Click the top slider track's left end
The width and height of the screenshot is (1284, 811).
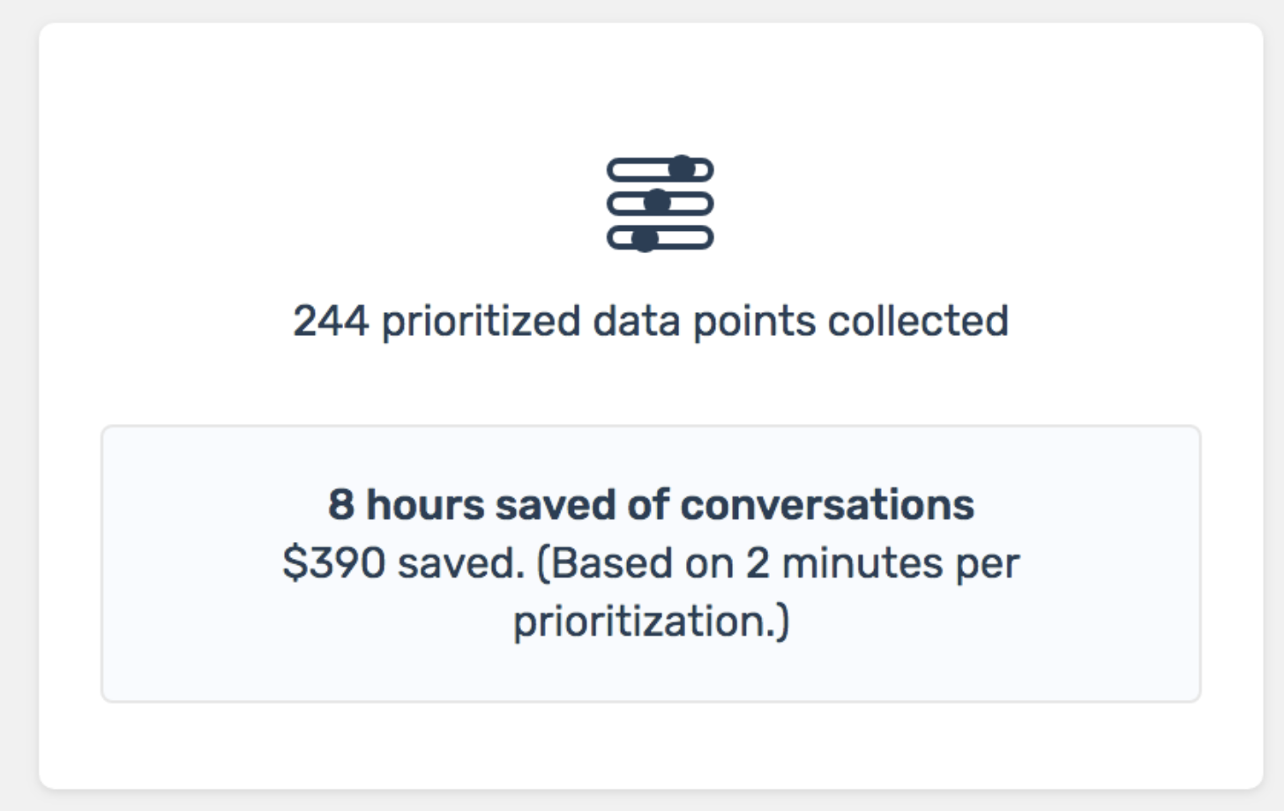[x=617, y=169]
